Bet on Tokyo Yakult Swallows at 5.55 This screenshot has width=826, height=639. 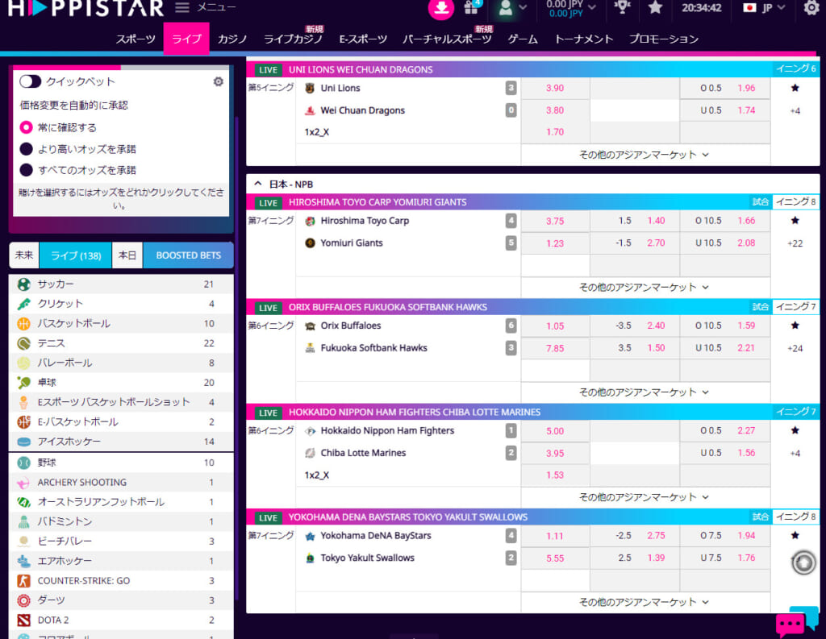[x=555, y=558]
